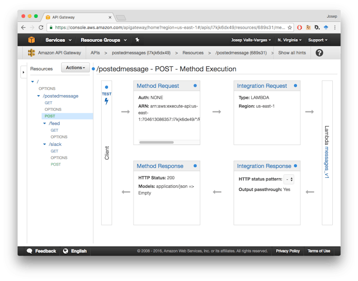Select the API Gateway browser tab
This screenshot has height=281, width=358.
(x=78, y=17)
